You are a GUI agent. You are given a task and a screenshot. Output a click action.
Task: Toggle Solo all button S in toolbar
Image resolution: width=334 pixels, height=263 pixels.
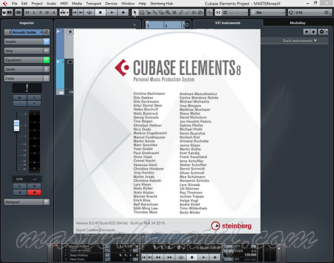pyautogui.click(x=34, y=12)
